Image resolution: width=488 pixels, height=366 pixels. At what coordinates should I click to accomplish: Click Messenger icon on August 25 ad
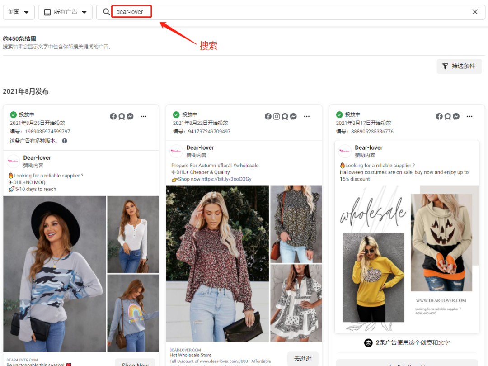[x=130, y=117]
